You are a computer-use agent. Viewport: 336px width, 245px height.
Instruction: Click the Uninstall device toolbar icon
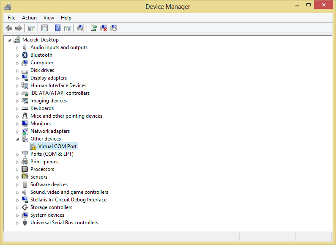coord(103,28)
